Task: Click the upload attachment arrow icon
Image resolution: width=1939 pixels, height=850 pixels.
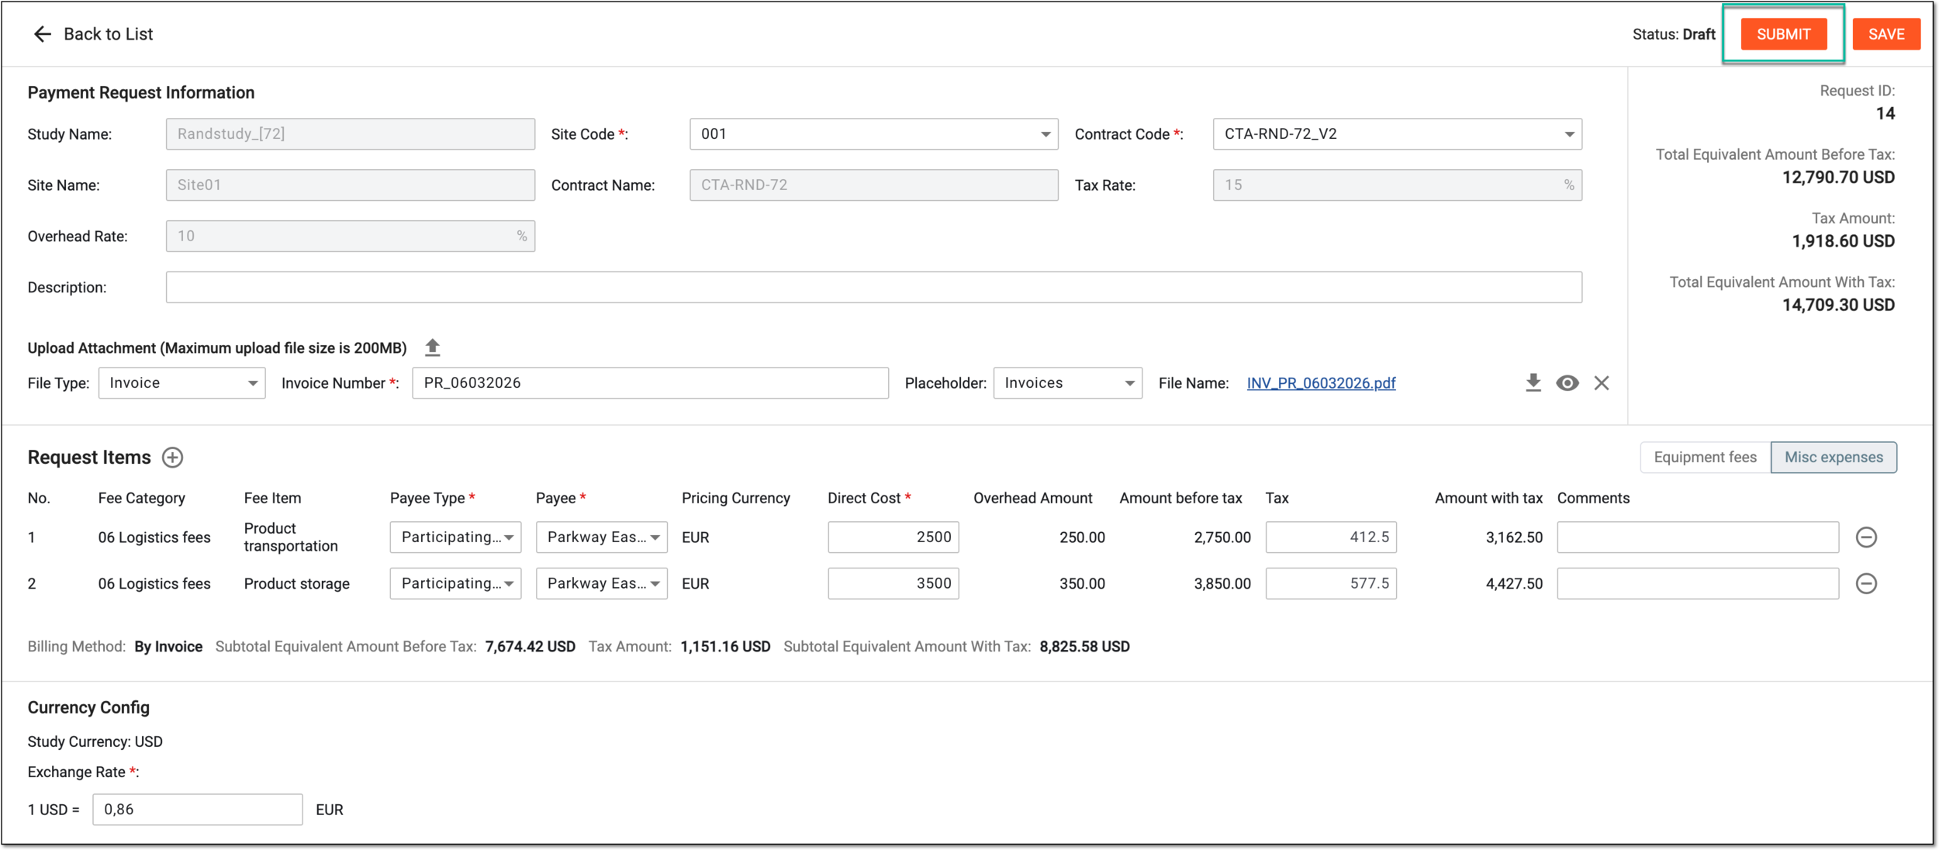Action: 433,347
